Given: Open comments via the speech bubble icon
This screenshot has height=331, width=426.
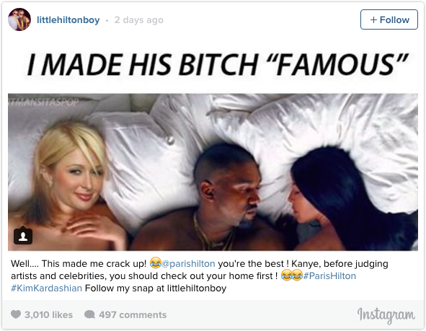Looking at the screenshot, I should [x=89, y=314].
